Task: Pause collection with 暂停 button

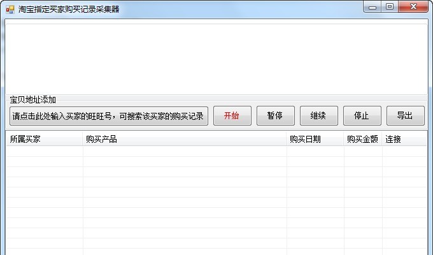Action: pos(276,115)
